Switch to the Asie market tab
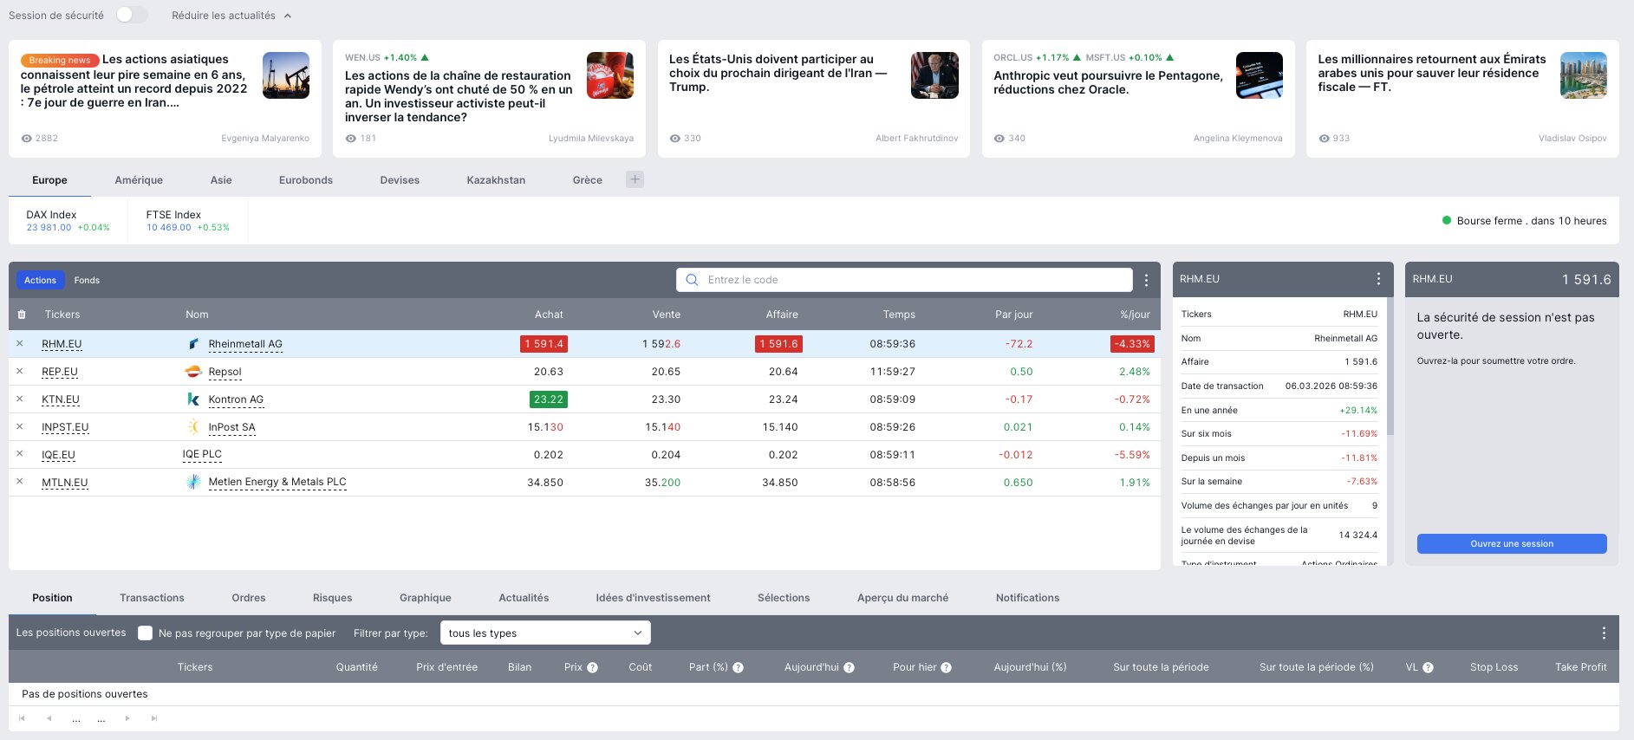Viewport: 1634px width, 740px height. click(x=221, y=180)
